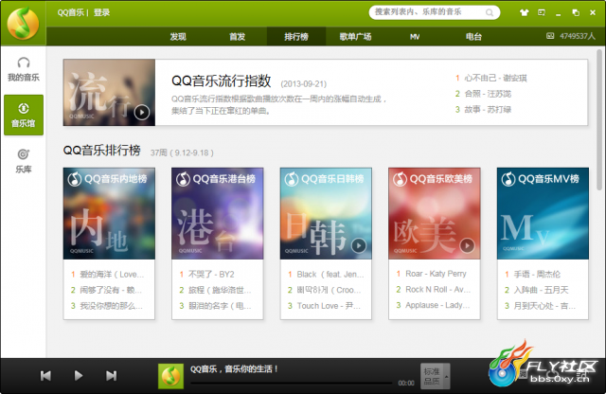606x394 pixels.
Task: Open QQ音乐内地榜 cover
Action: [x=110, y=213]
